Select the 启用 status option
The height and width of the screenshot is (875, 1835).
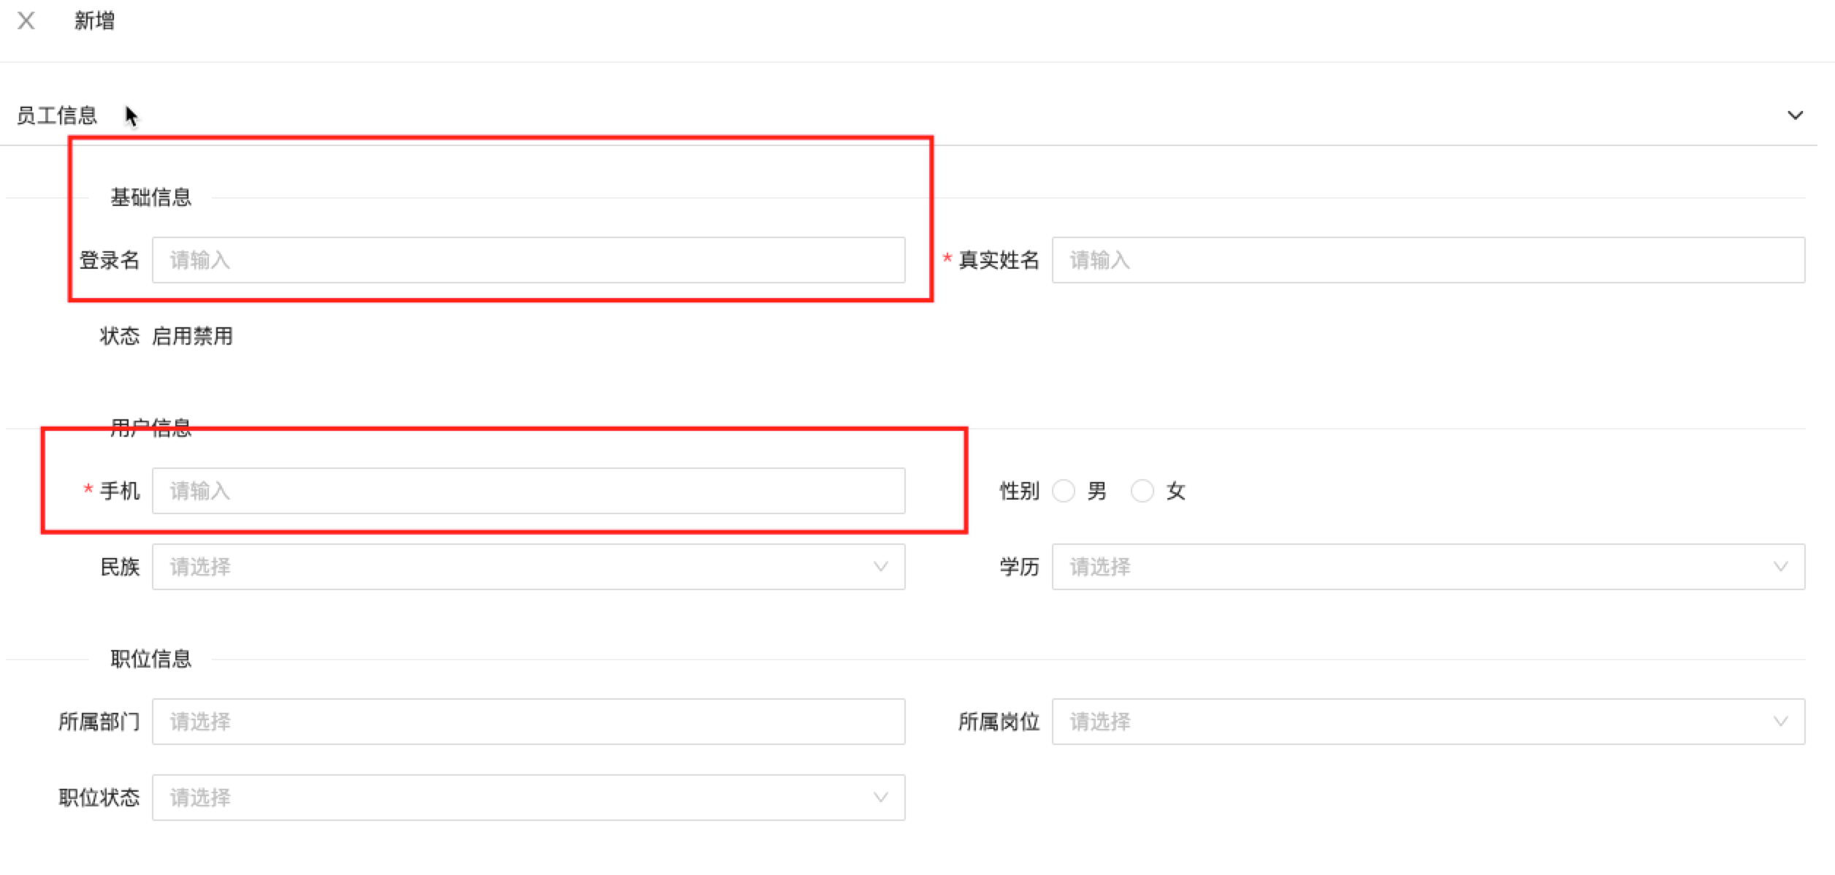[172, 336]
